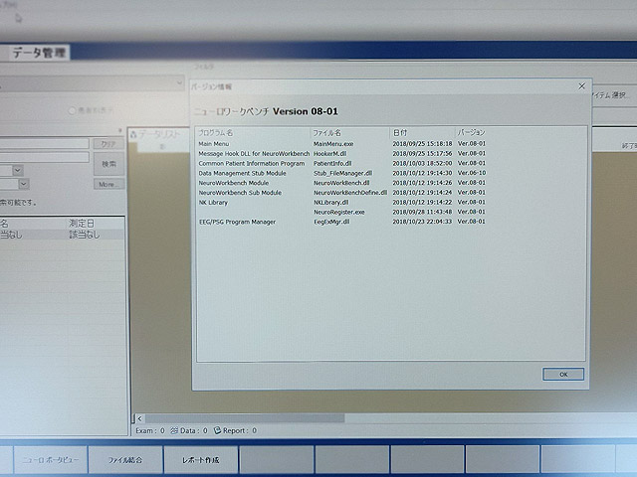Viewport: 637px width, 477px height.
Task: Click NeuroWorkBenchDefine.dll file name
Action: (x=350, y=193)
